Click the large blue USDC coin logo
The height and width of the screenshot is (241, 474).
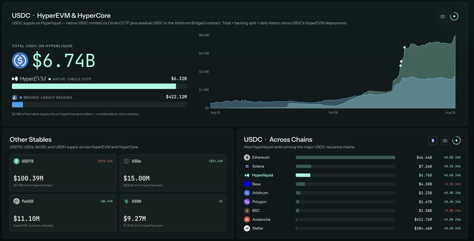(20, 60)
